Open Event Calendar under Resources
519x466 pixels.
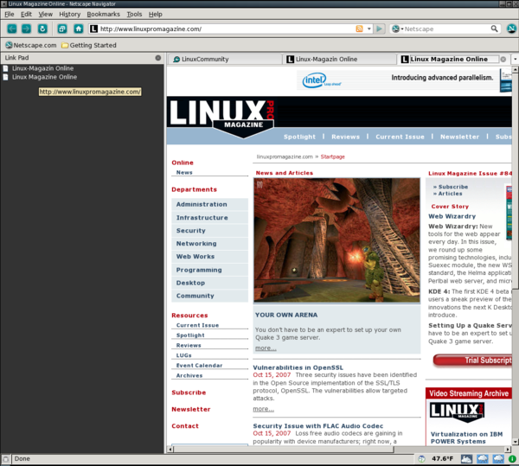(199, 366)
